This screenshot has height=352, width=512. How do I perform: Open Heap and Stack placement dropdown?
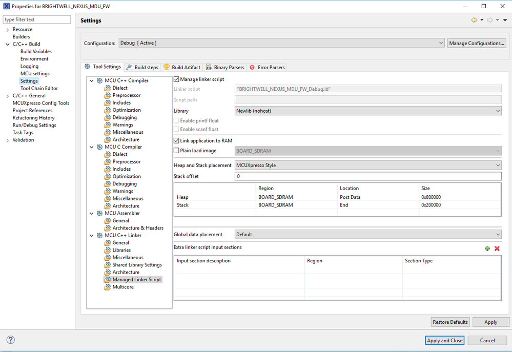pos(368,165)
